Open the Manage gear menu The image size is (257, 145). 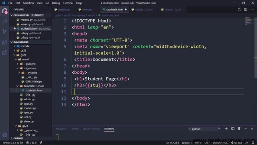[4, 135]
